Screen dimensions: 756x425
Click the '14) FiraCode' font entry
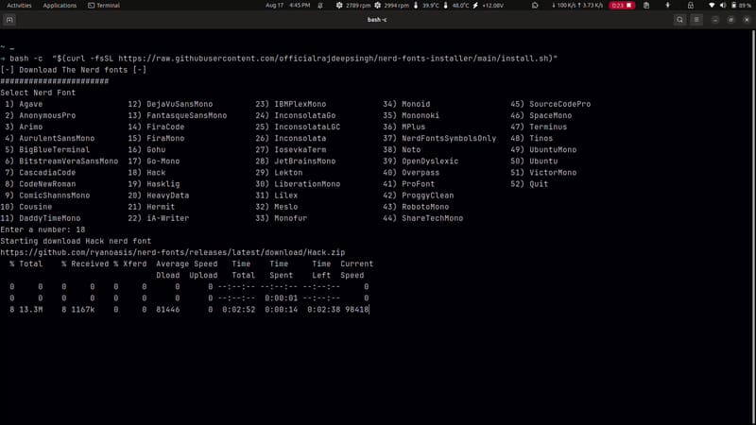[156, 127]
